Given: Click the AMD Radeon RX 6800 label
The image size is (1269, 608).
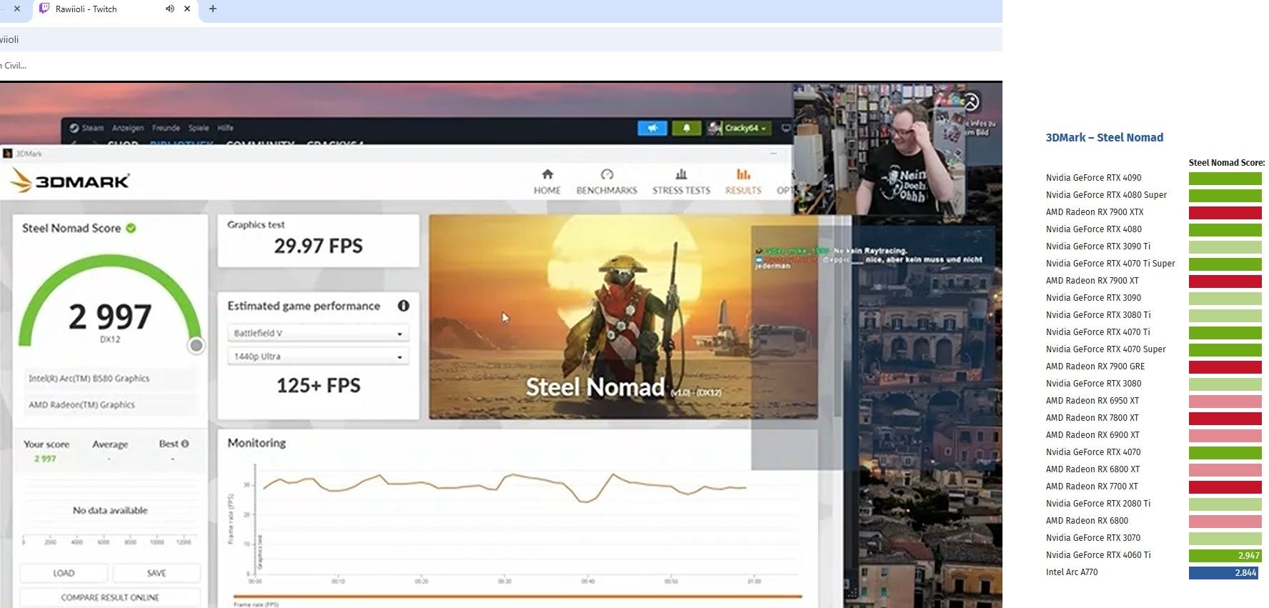Looking at the screenshot, I should [1087, 521].
